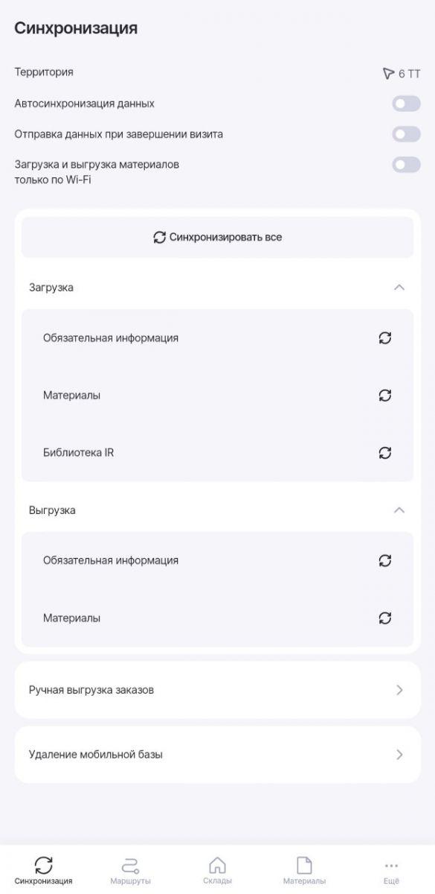
Task: Click the Территория row label
Action: (x=44, y=72)
